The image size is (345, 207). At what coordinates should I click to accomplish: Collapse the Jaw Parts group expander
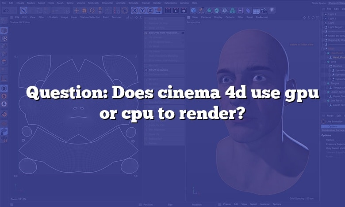[325, 100]
